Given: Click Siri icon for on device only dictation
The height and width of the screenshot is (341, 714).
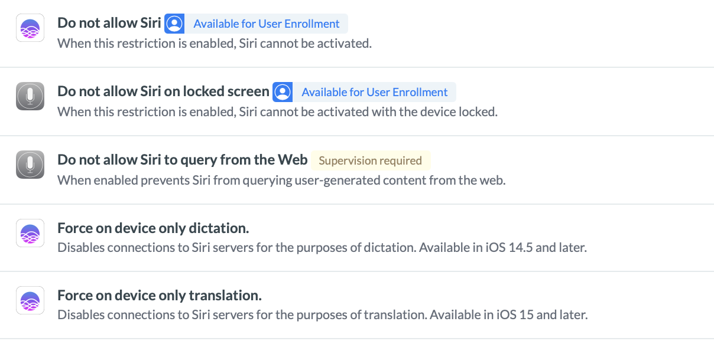Looking at the screenshot, I should click(30, 233).
